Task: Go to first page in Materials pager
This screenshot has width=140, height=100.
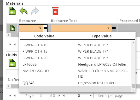Action: 10,44
